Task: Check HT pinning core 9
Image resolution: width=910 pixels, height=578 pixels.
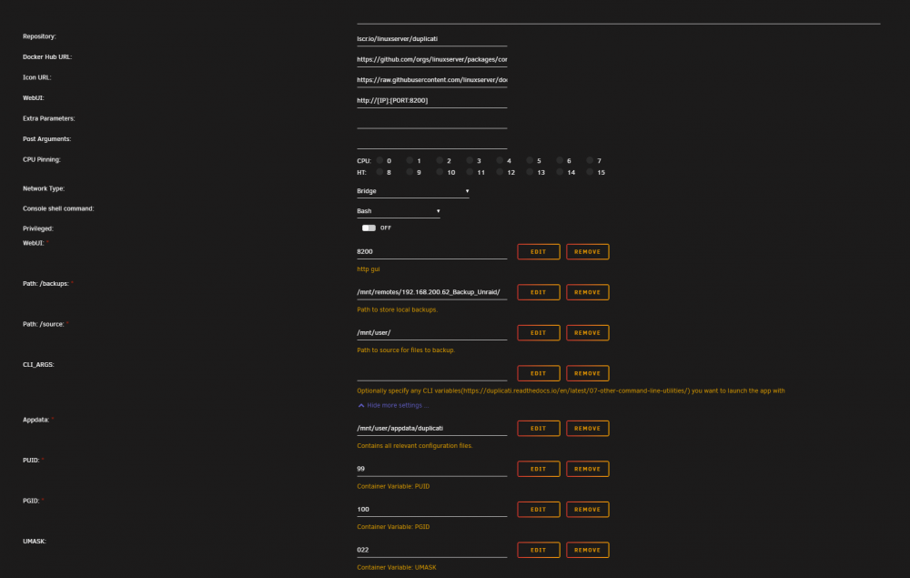Action: (409, 172)
